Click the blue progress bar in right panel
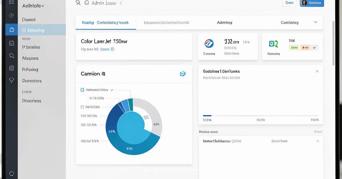The width and height of the screenshot is (342, 179). [207, 116]
